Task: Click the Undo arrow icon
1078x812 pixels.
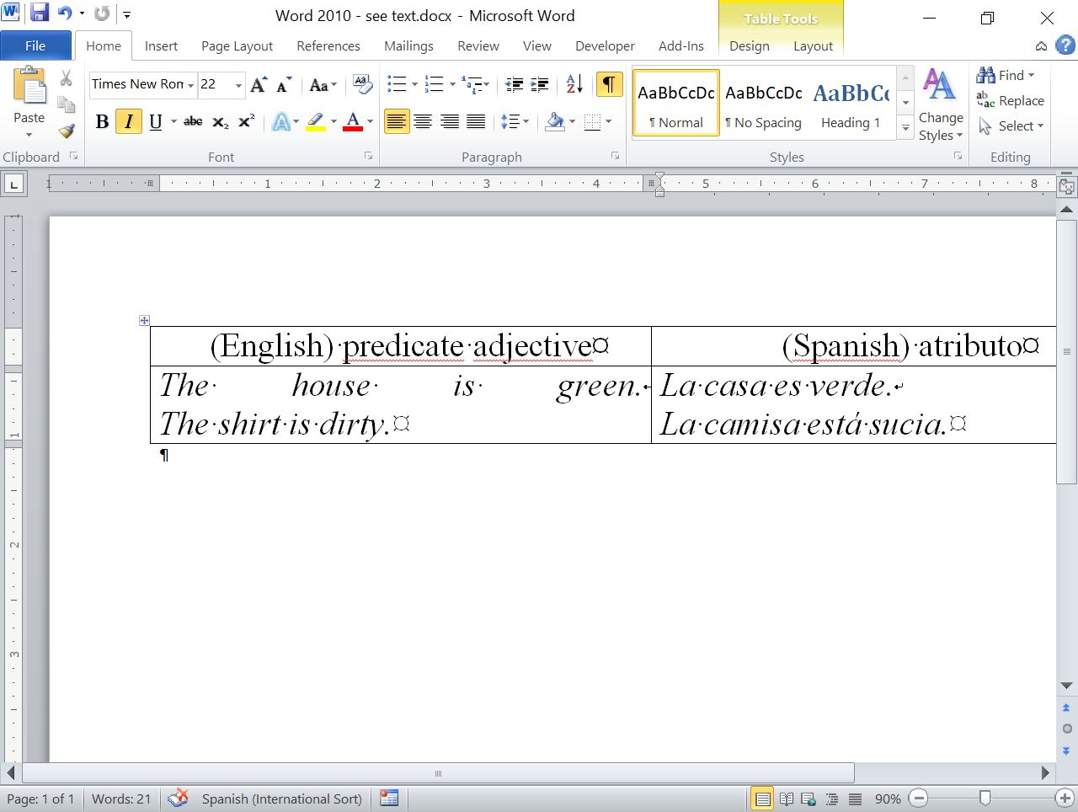Action: [65, 13]
